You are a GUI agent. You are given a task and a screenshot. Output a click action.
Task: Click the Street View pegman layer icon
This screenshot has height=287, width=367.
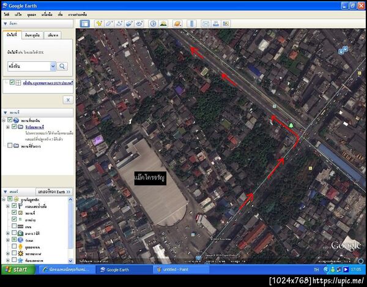tap(20, 247)
